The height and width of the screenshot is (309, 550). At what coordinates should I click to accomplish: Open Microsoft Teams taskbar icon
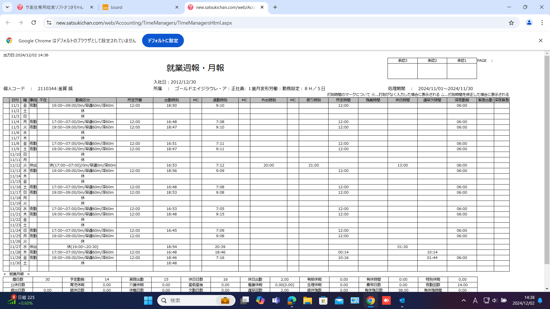(276, 300)
